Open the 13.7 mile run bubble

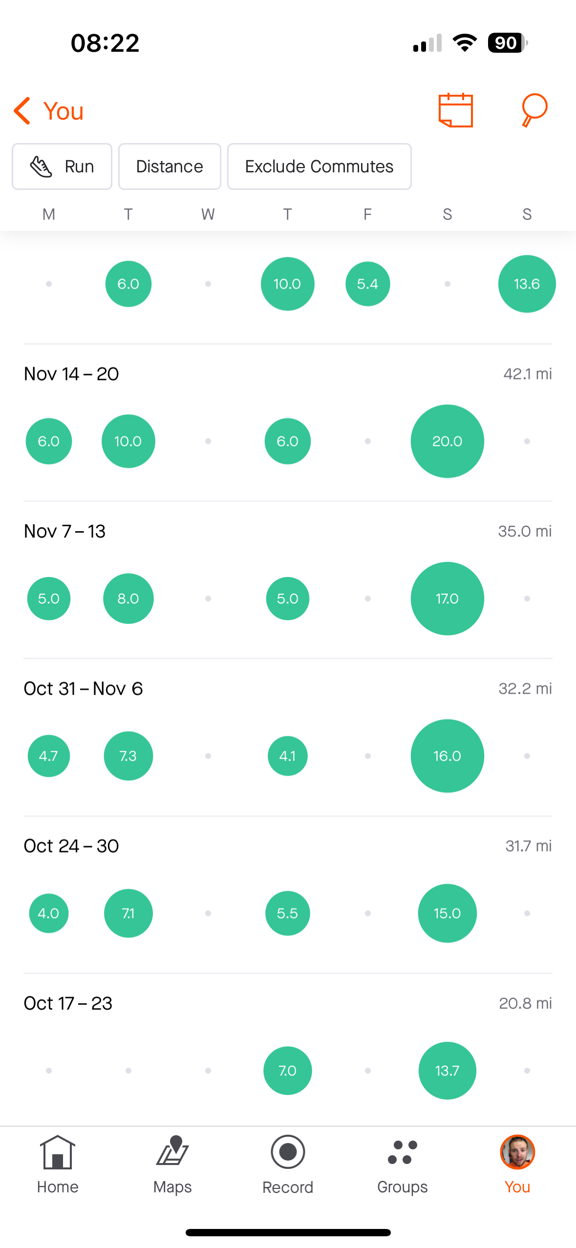pos(447,1071)
